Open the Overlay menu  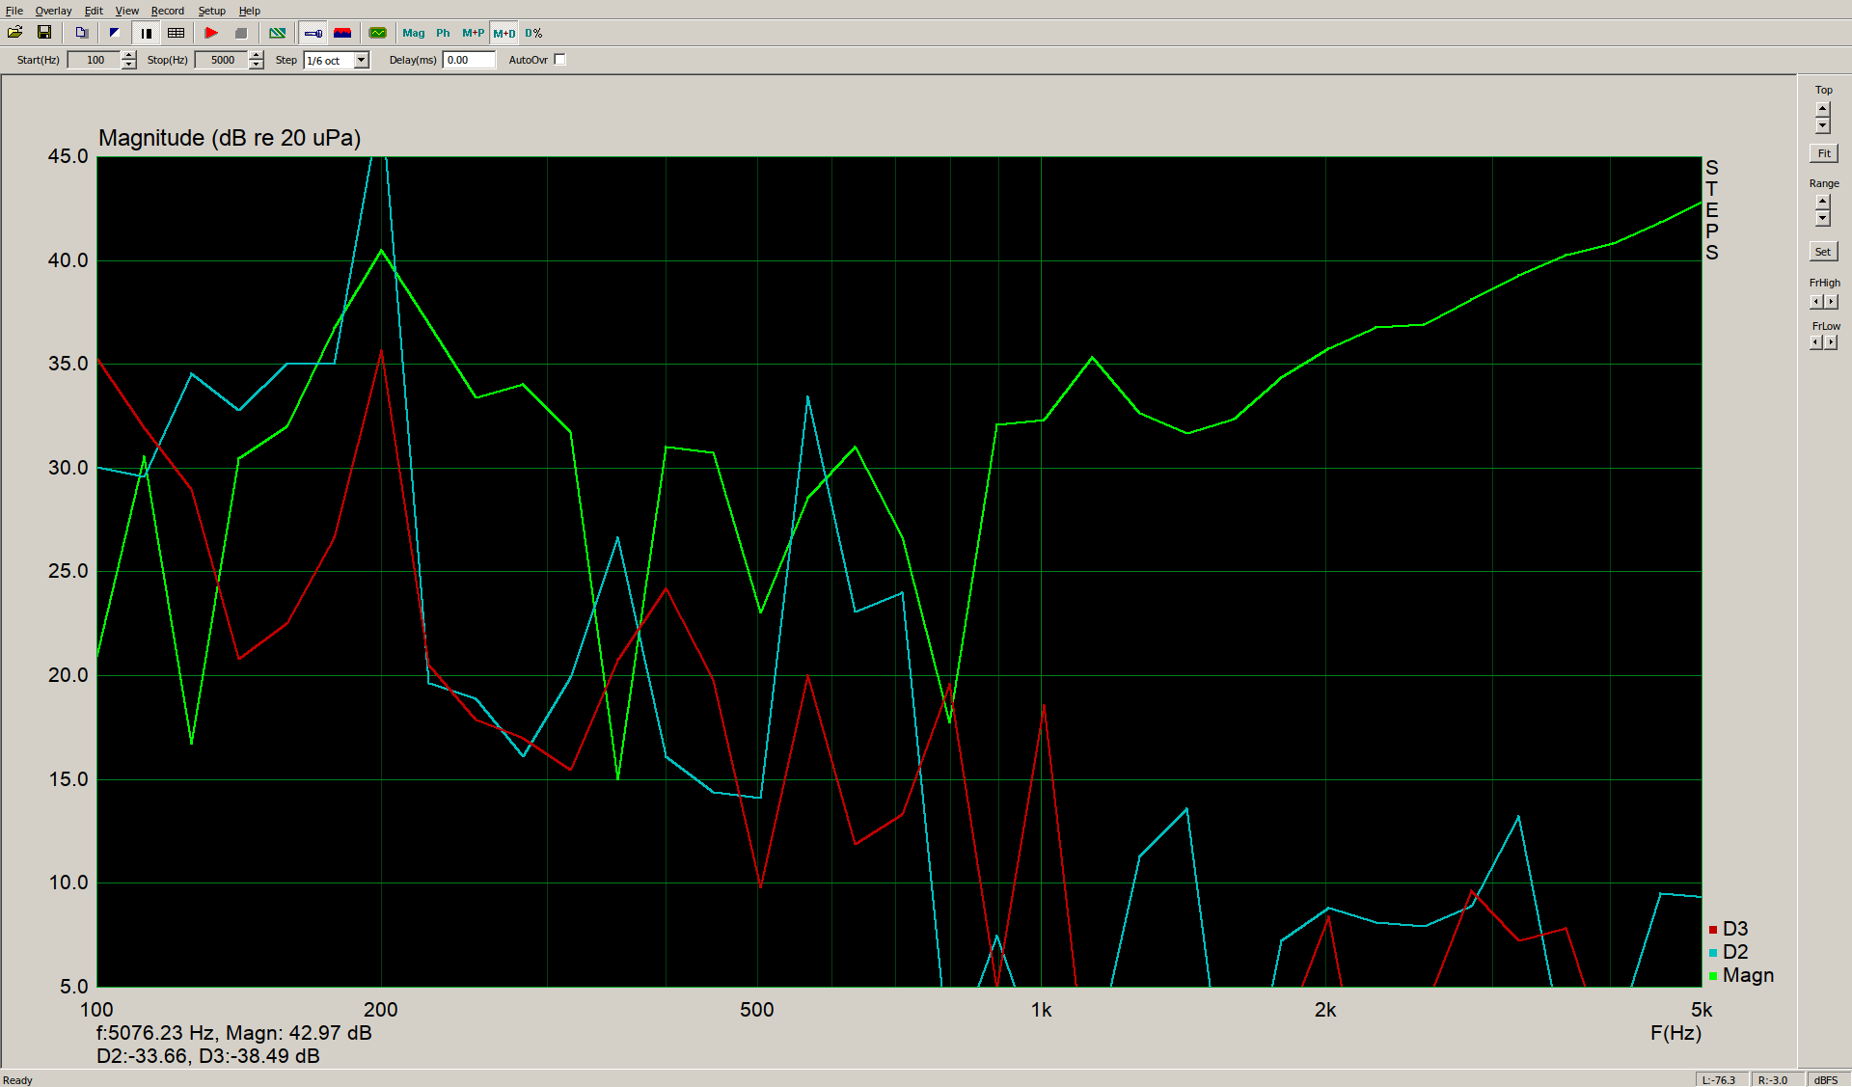coord(53,11)
